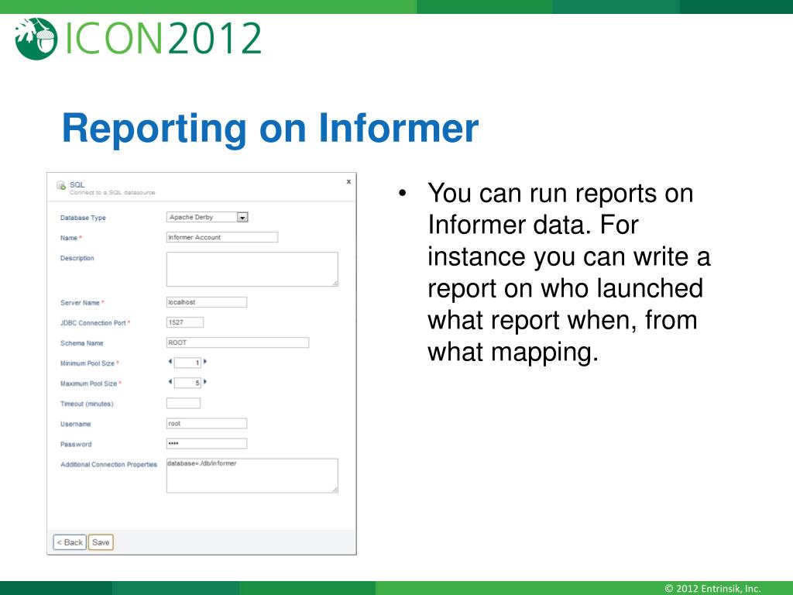Click the resize grip of Additional Connection Properties
This screenshot has height=595, width=793.
(335, 490)
